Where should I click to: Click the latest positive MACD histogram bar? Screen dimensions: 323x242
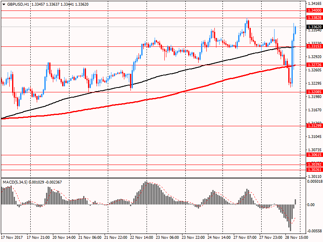[296, 202]
